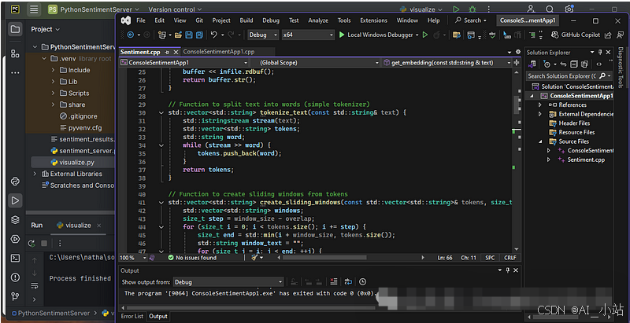Collapse PyCharm .venv folder
This screenshot has height=323, width=630.
pos(44,58)
